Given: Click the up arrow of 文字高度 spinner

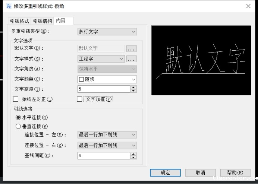Looking at the screenshot, I should pos(133,88).
